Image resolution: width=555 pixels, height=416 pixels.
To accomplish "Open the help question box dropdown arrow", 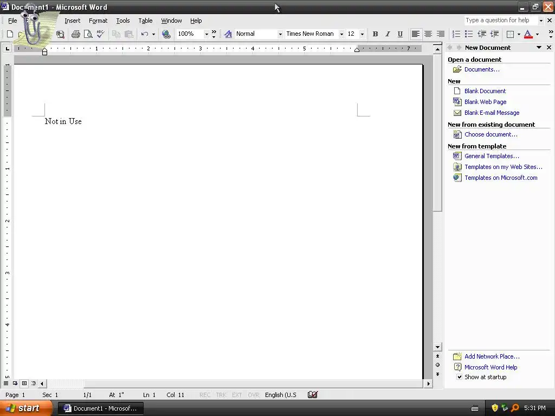I will pos(540,21).
